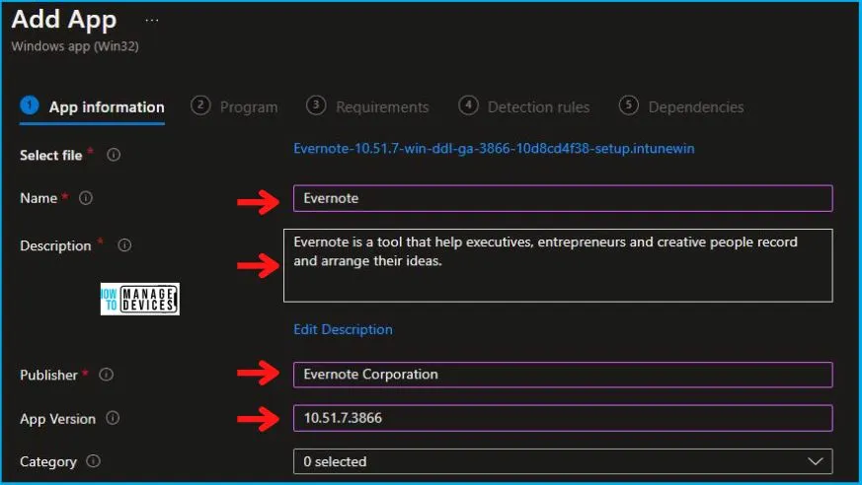Click the Name field label
This screenshot has width=862, height=485.
pos(39,198)
